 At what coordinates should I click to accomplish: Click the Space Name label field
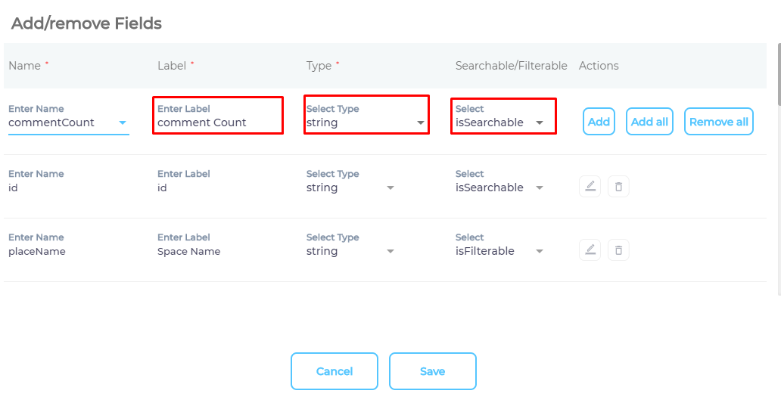189,251
